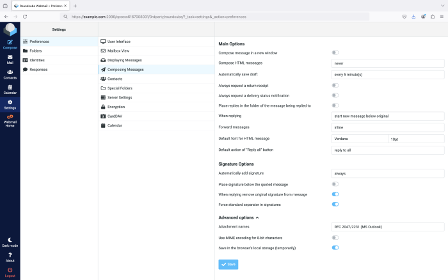Select Composing Messages preferences

156,70
